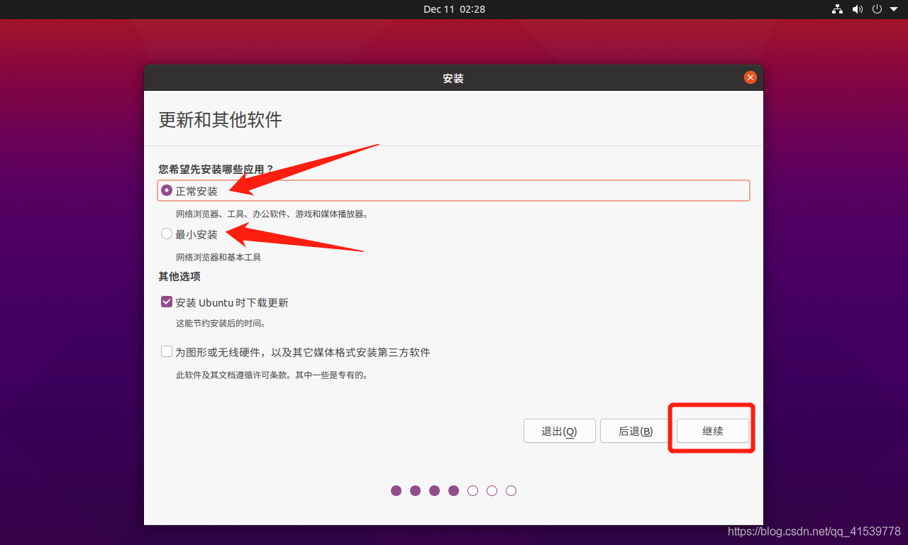Image resolution: width=908 pixels, height=545 pixels.
Task: Click the power icon in the top bar
Action: [877, 9]
